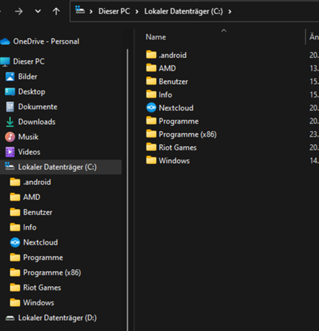Click Programme folder icon in file list
Viewport: 319px width, 331px height.
[x=151, y=121]
